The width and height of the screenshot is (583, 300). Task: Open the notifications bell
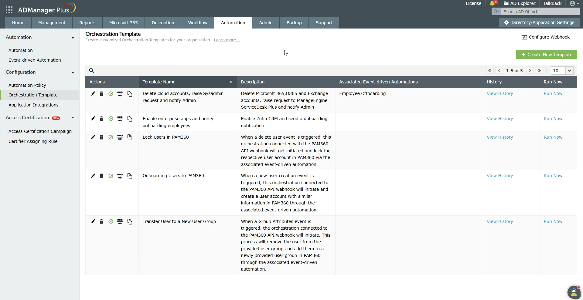coord(493,3)
